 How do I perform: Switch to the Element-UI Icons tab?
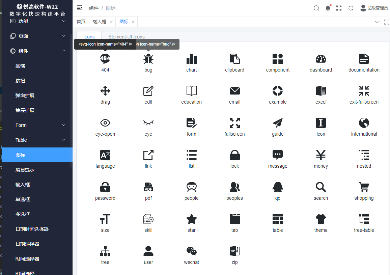[x=127, y=37]
